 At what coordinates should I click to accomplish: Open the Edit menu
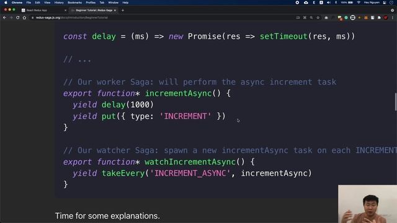37,2
